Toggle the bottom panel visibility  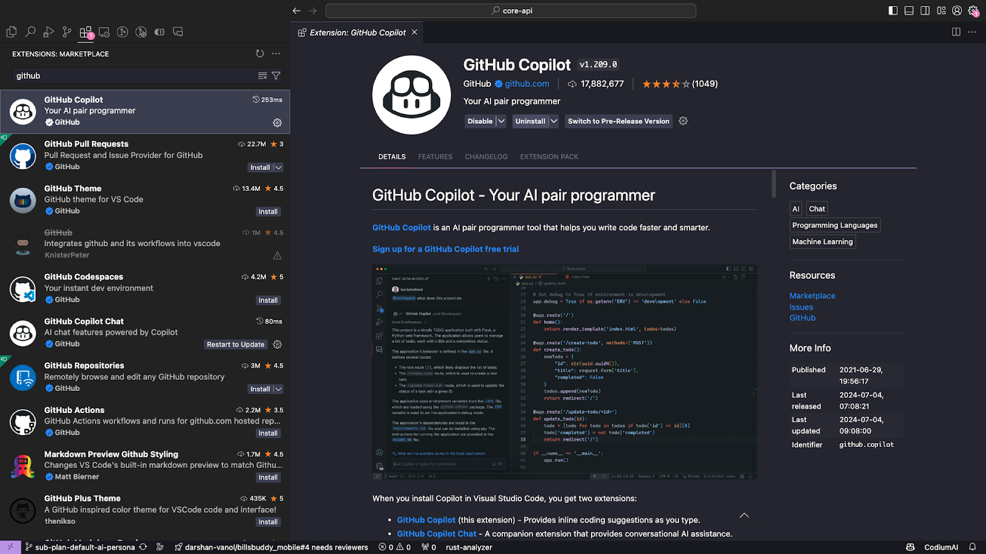pos(909,10)
